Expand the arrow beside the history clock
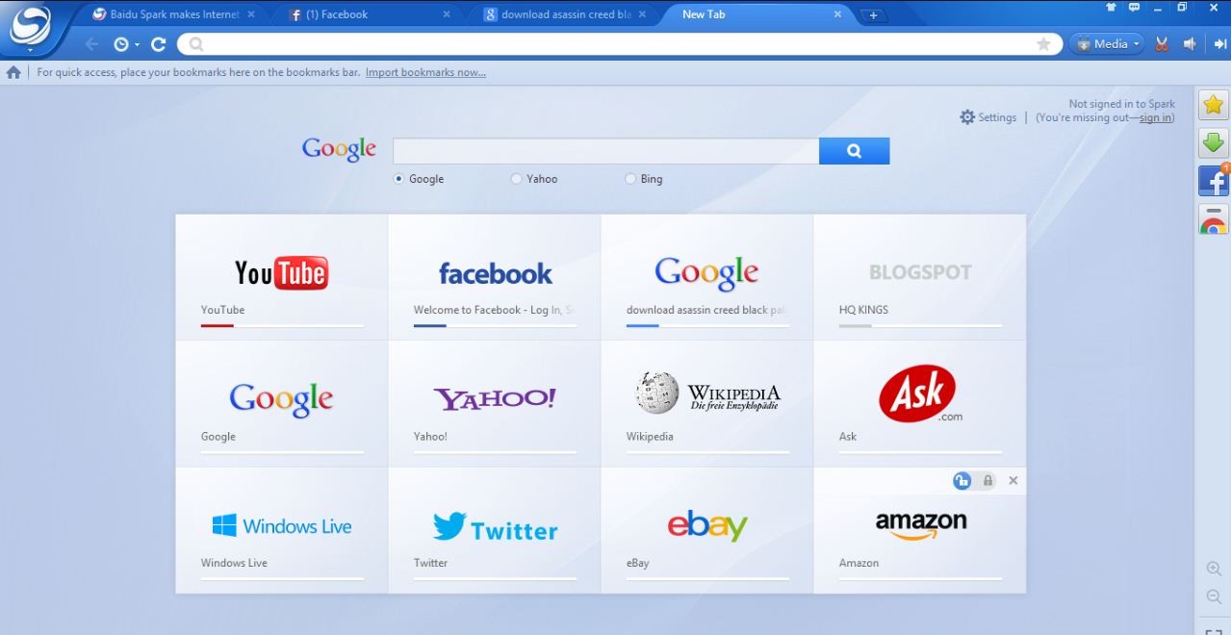Image resolution: width=1231 pixels, height=635 pixels. pyautogui.click(x=137, y=44)
